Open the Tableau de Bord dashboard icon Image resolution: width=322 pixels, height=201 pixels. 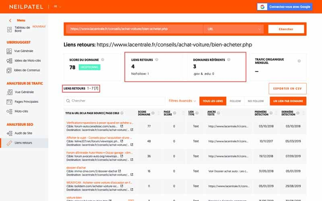point(9,29)
